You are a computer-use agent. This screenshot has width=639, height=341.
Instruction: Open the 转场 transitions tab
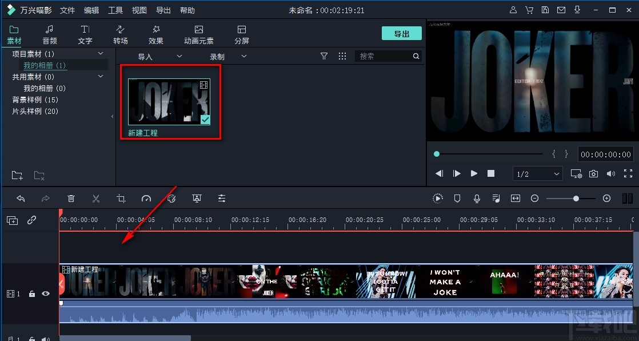[x=120, y=33]
